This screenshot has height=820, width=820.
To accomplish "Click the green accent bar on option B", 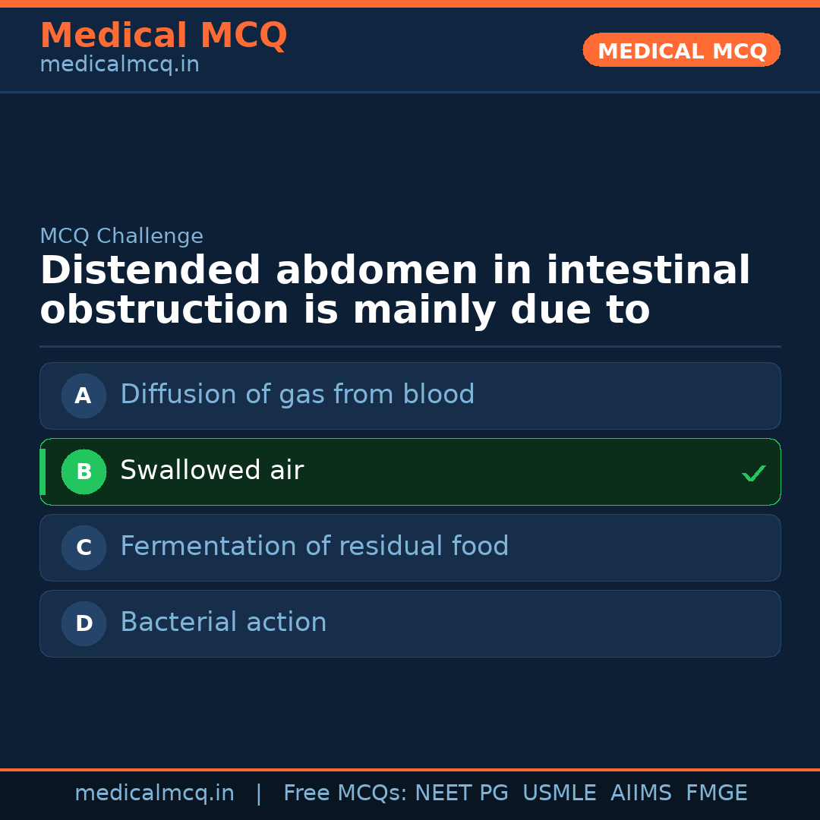I will tap(43, 471).
